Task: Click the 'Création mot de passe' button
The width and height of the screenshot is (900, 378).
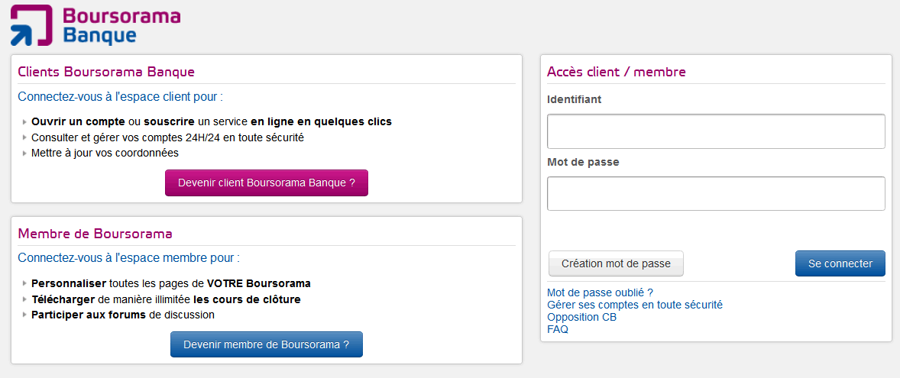Action: (x=616, y=263)
